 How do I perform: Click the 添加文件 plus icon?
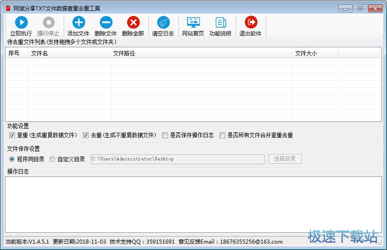78,23
